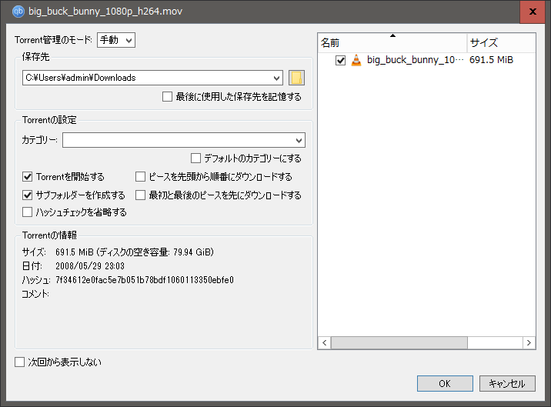This screenshot has height=407, width=551.
Task: Enable the ハッシュチェックを省略する checkbox
Action: pyautogui.click(x=28, y=212)
